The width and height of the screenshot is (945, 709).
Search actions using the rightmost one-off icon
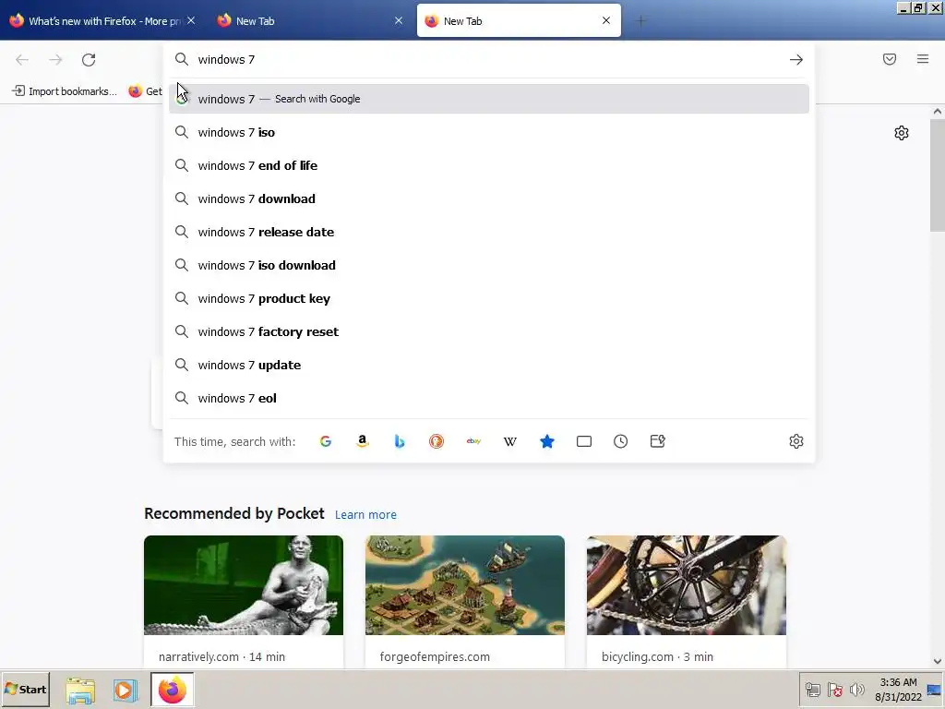(x=657, y=441)
